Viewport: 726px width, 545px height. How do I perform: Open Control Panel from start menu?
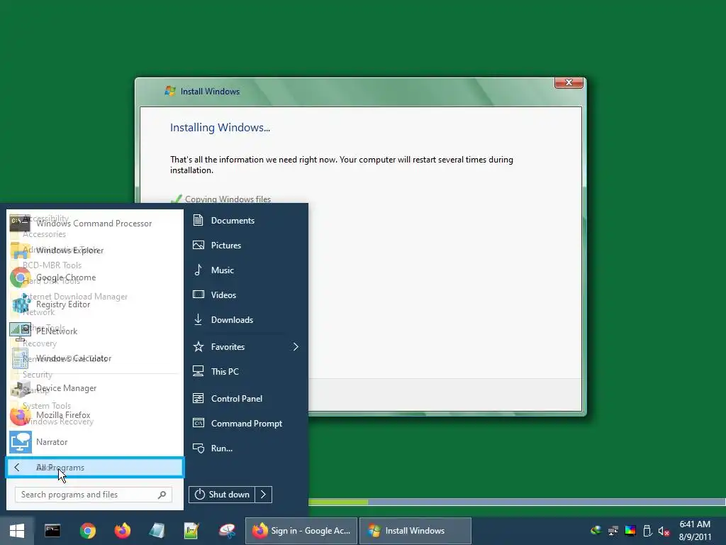[246, 399]
